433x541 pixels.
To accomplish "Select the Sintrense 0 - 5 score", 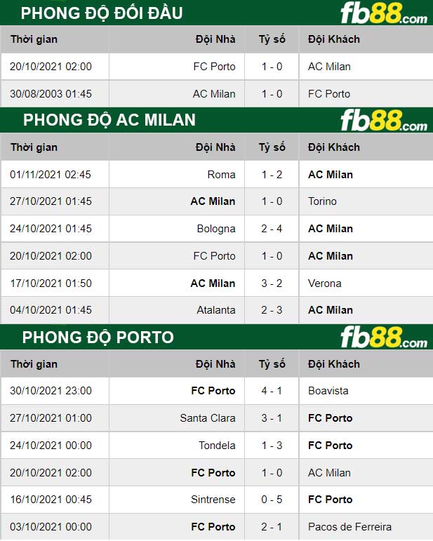I will (272, 500).
